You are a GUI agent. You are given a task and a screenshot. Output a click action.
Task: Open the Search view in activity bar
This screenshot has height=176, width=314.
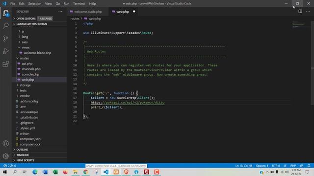(6, 25)
